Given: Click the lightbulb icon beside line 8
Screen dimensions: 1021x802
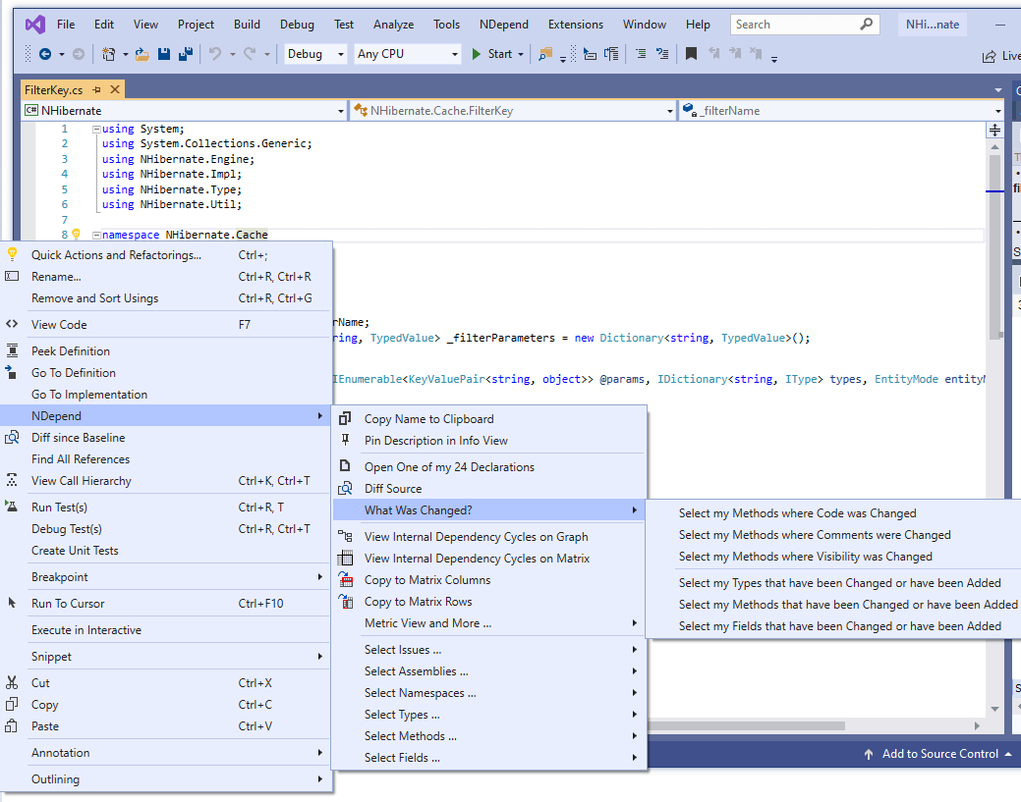Looking at the screenshot, I should click(76, 235).
